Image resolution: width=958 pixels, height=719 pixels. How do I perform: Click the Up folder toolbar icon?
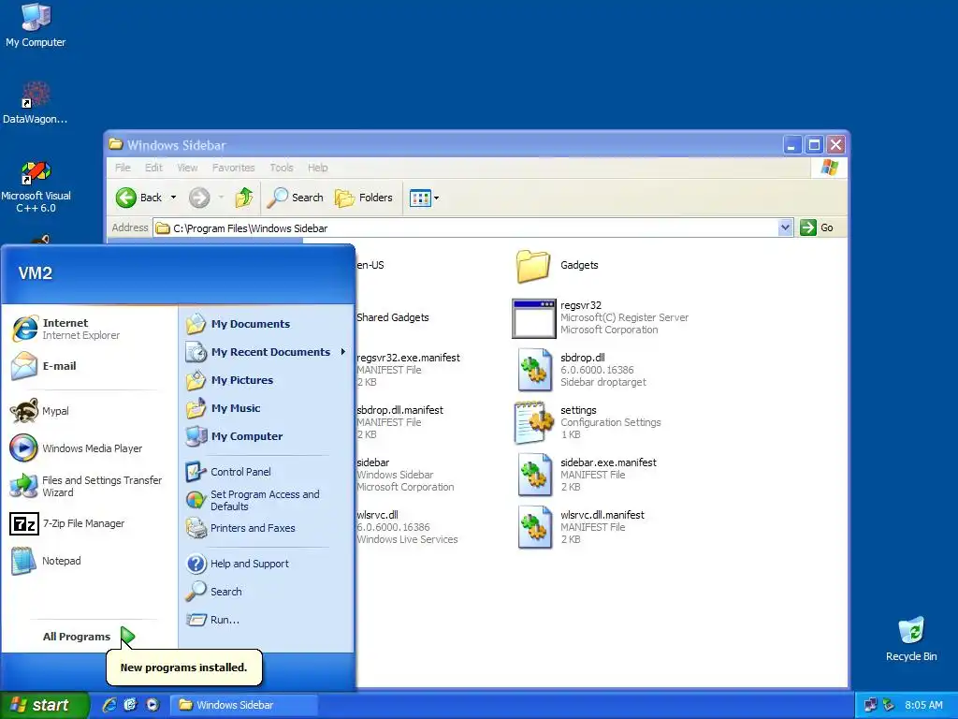pyautogui.click(x=244, y=198)
